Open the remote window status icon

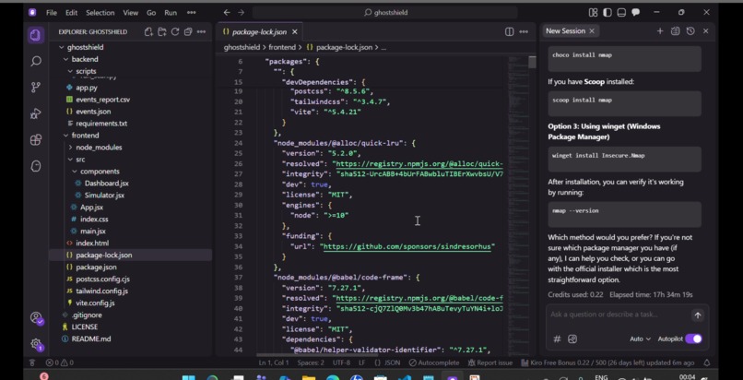click(32, 362)
